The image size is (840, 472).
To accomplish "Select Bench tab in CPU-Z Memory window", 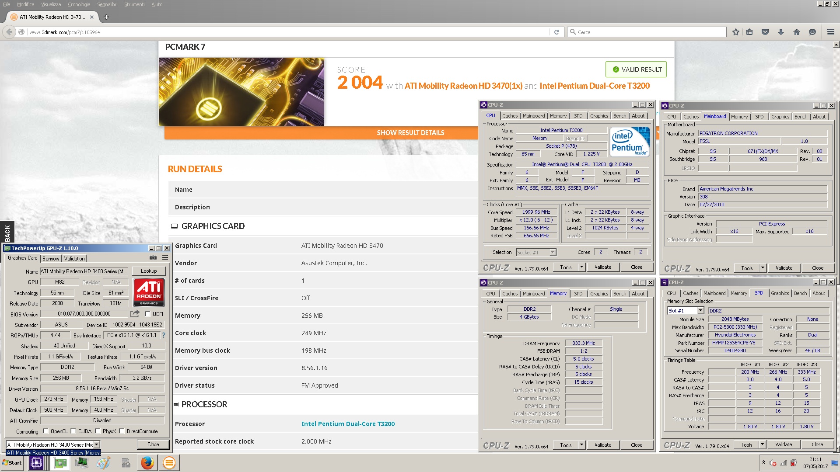I will pos(619,294).
